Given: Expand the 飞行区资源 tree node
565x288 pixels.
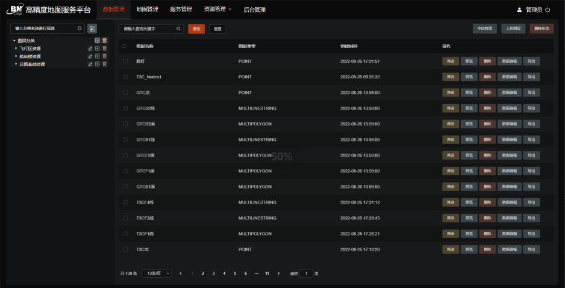Looking at the screenshot, I should (16, 48).
